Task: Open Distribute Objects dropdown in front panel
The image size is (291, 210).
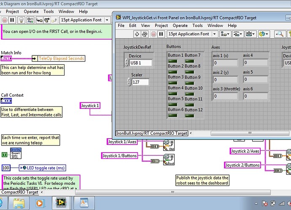Action: [238, 34]
